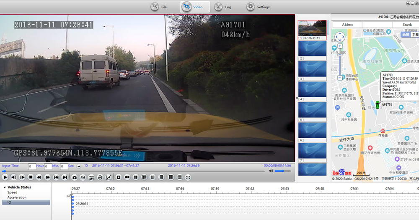Image resolution: width=419 pixels, height=220 pixels.
Task: Select IO under Vehicle Status
Action: pos(26,202)
